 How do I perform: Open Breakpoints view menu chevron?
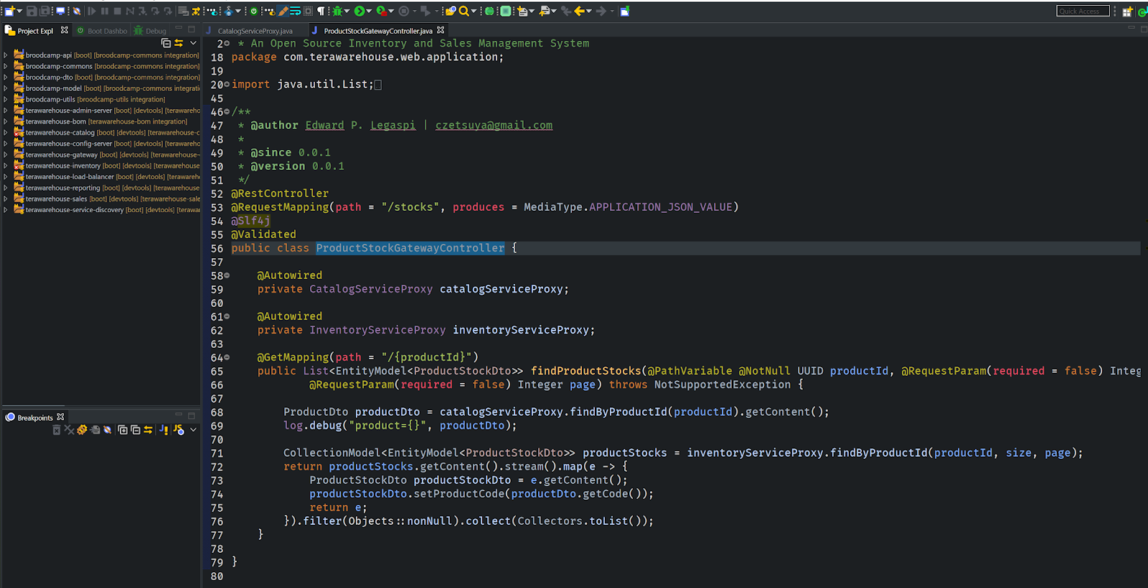click(194, 430)
